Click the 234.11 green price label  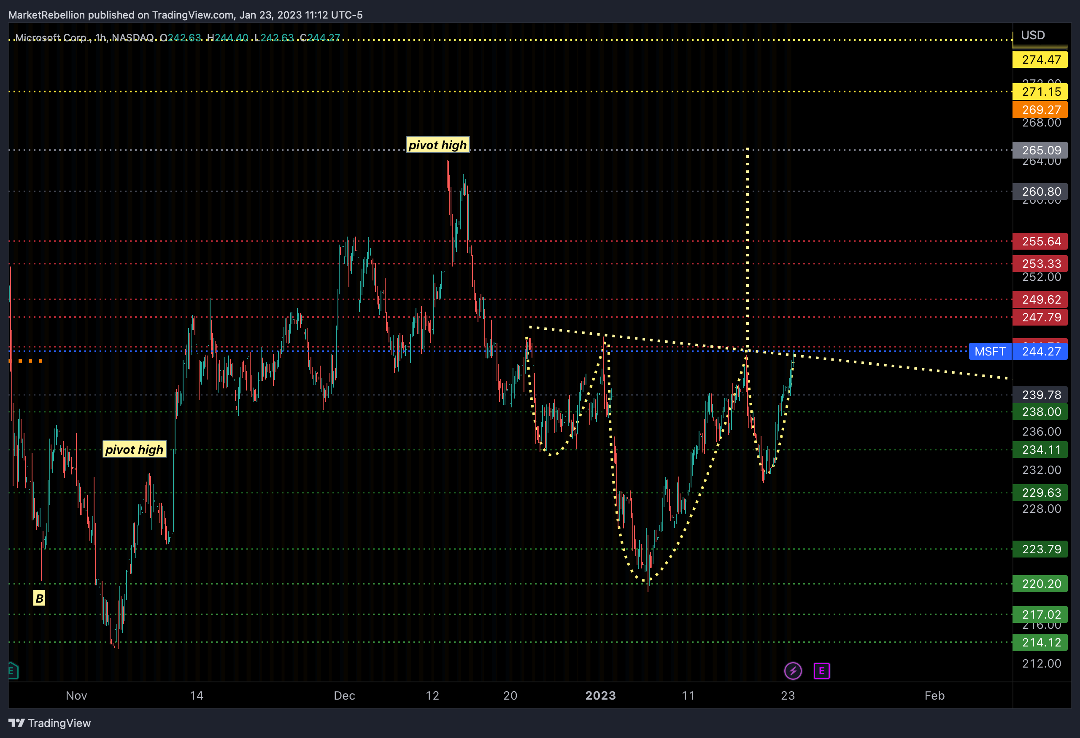pyautogui.click(x=1040, y=450)
